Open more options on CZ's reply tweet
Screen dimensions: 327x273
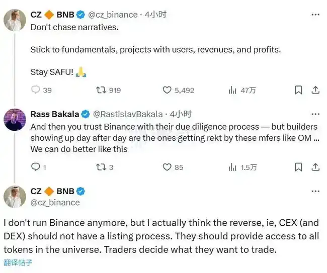coord(315,191)
